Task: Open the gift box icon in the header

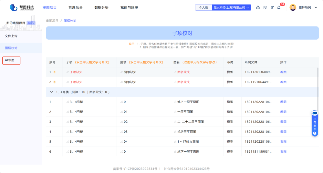Action: tap(258, 7)
